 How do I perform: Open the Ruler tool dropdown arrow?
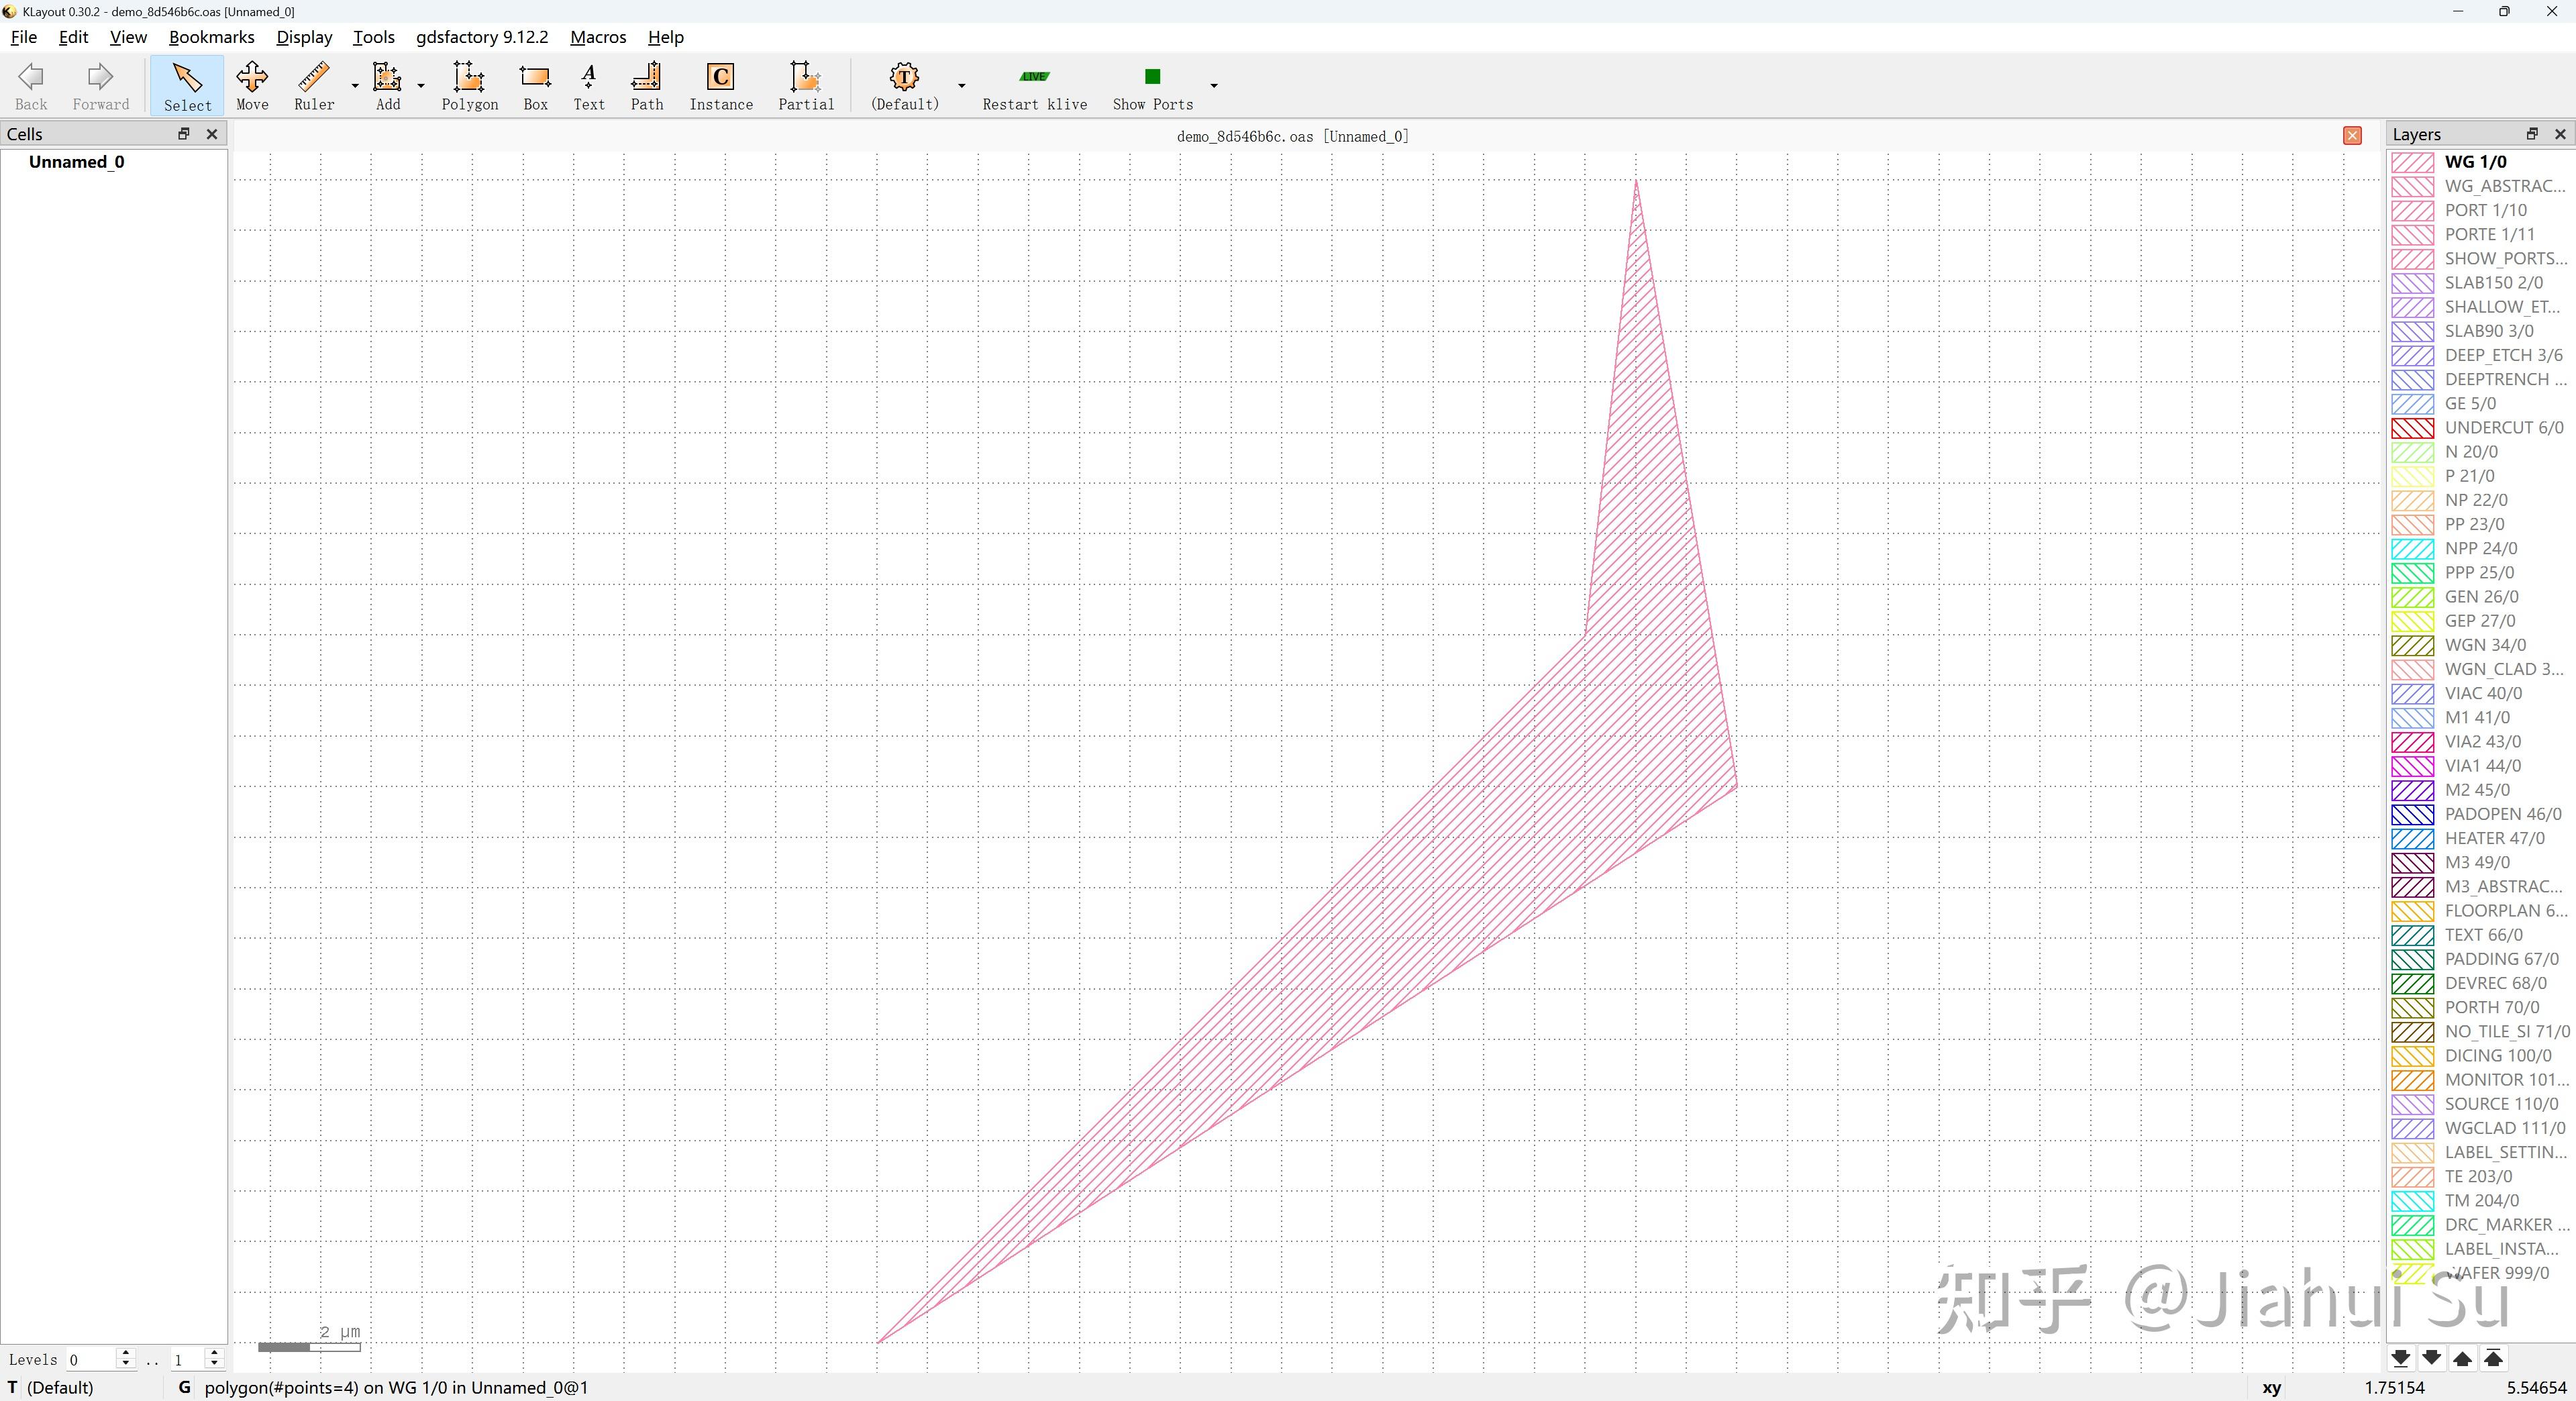tap(355, 86)
